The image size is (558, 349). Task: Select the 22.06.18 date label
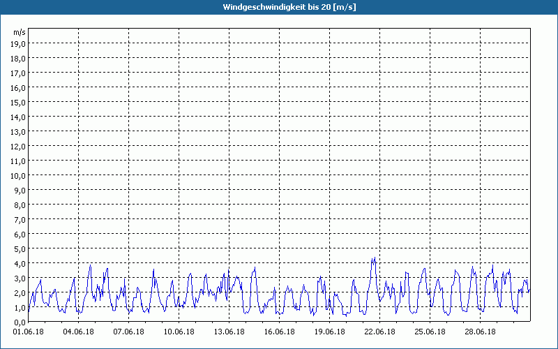click(379, 332)
